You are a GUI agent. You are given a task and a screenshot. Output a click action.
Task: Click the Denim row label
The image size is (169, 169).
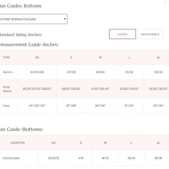click(x=8, y=72)
